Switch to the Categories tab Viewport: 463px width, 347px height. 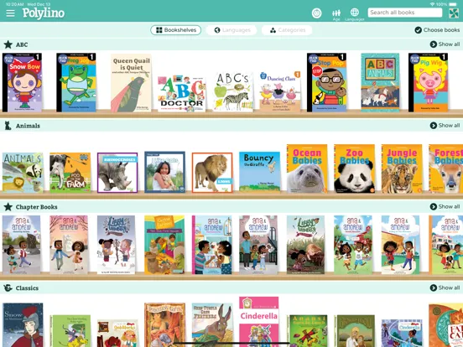pos(287,30)
